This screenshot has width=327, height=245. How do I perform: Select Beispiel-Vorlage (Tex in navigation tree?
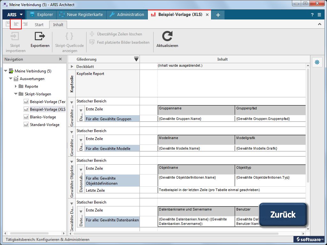pyautogui.click(x=48, y=102)
